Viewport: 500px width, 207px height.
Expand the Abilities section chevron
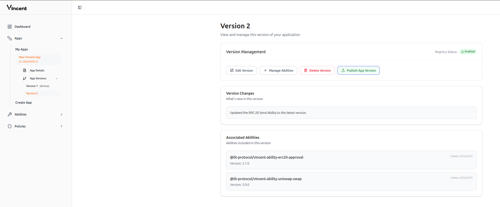point(61,114)
